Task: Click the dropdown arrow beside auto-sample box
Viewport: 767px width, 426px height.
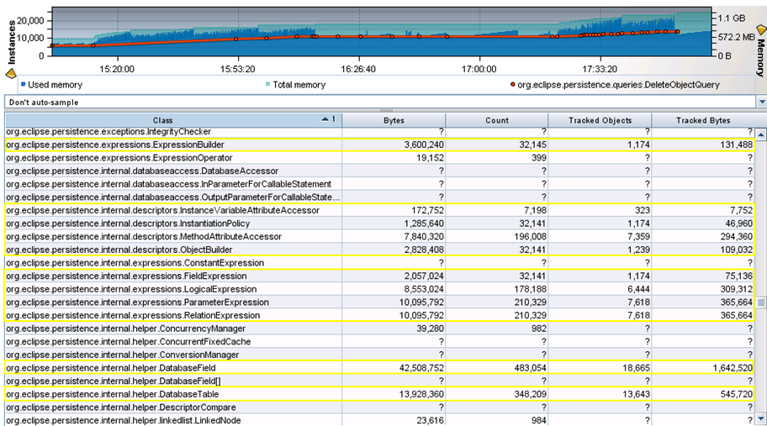Action: tap(761, 102)
